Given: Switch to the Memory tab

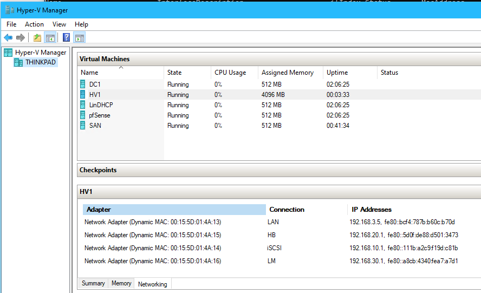Looking at the screenshot, I should click(121, 283).
